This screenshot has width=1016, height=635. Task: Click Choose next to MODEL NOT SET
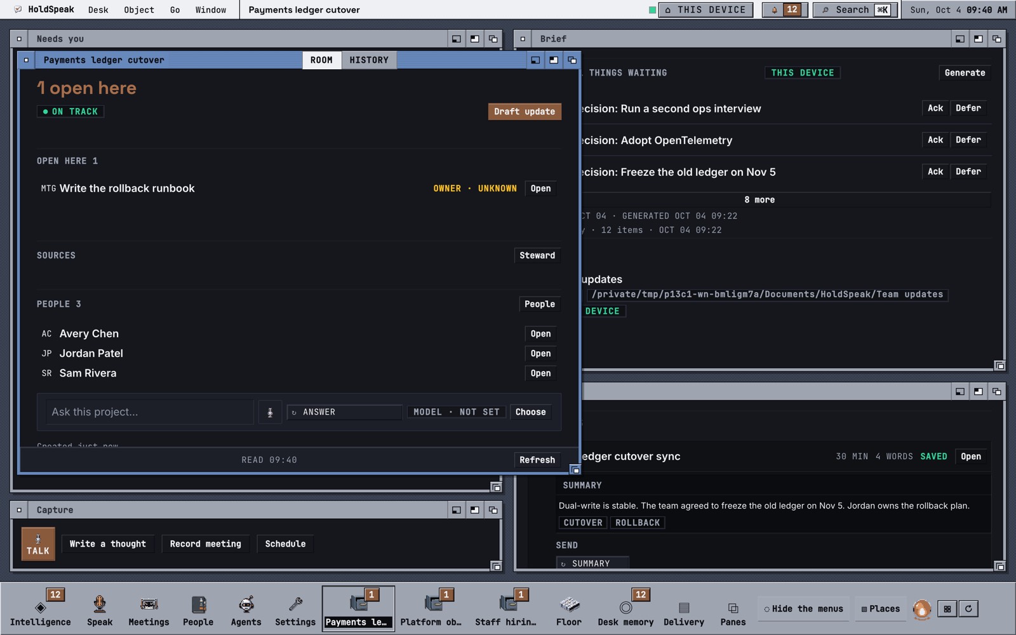pos(530,412)
